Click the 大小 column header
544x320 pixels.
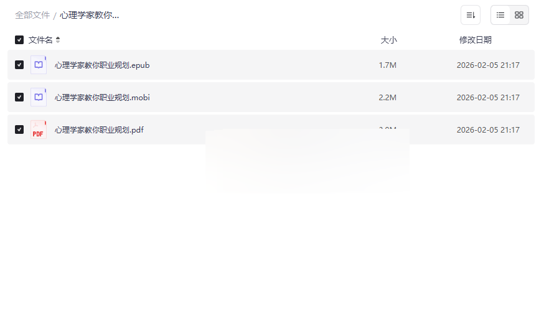[x=388, y=40]
